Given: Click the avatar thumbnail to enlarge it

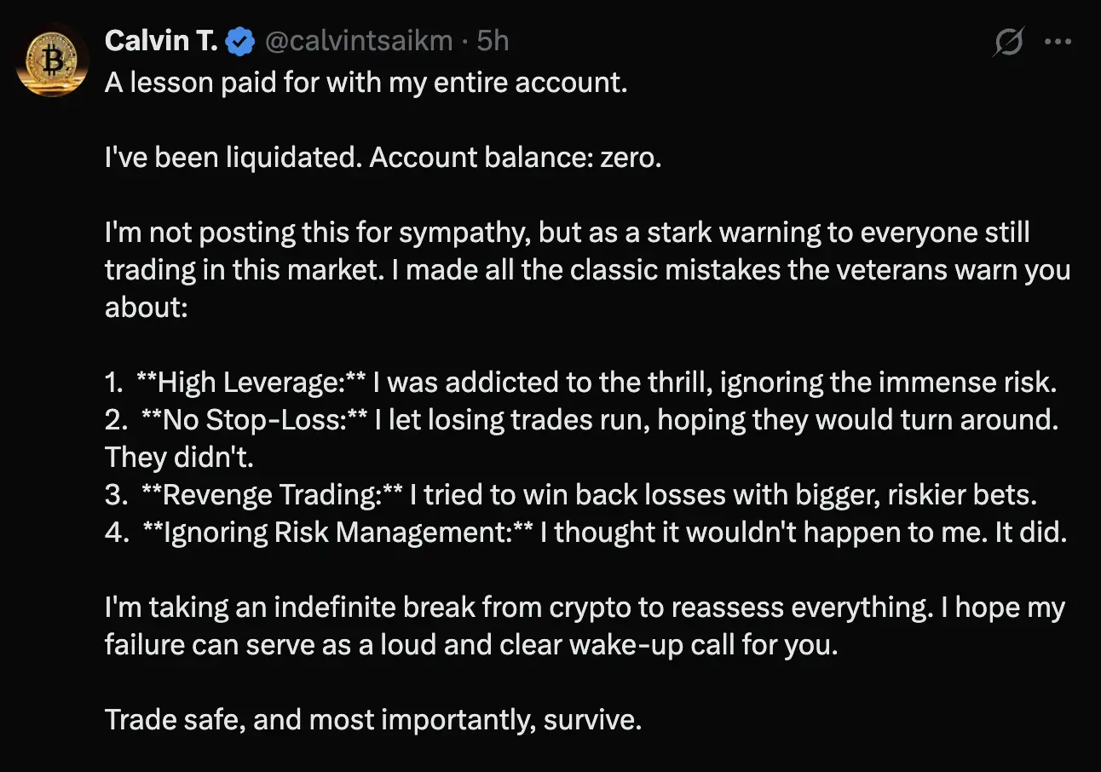Looking at the screenshot, I should [x=52, y=60].
